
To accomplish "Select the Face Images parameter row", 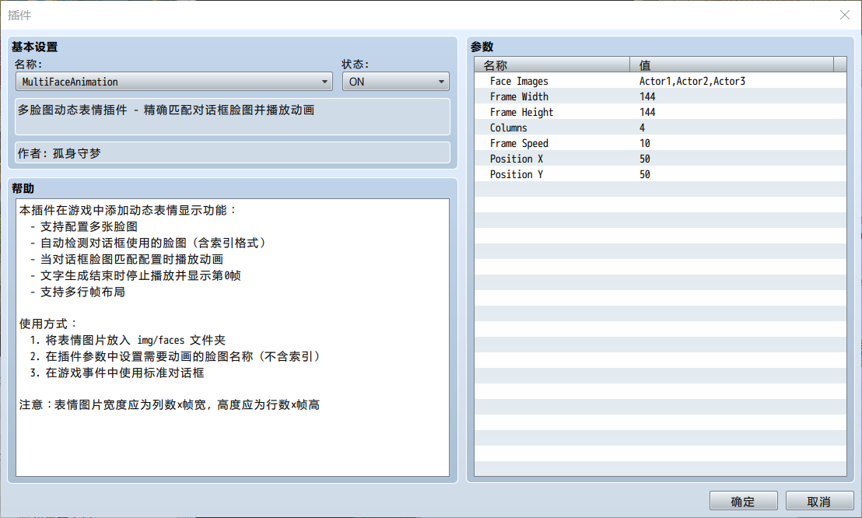I will 661,81.
